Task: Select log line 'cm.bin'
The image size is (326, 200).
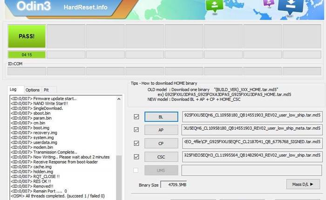Action: [28, 123]
